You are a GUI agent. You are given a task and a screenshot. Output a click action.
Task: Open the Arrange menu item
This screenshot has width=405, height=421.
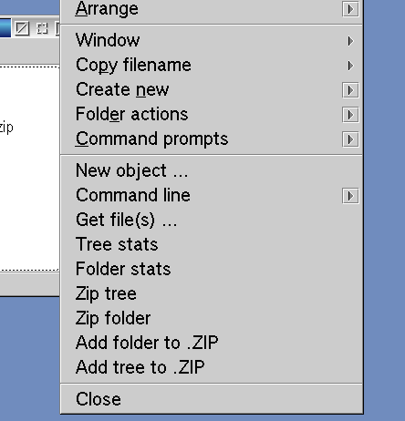pyautogui.click(x=212, y=9)
